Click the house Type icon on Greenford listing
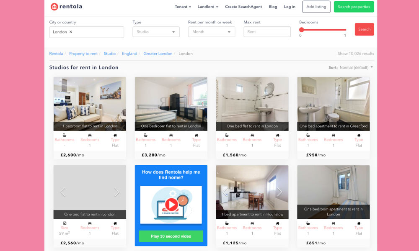 coord(358,135)
